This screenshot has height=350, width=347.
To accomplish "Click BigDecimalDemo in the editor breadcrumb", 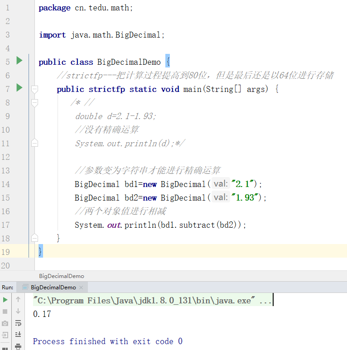I will coord(62,276).
